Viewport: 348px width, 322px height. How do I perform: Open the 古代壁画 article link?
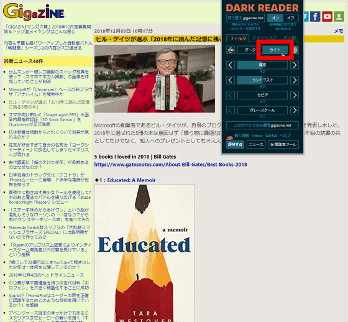[48, 165]
